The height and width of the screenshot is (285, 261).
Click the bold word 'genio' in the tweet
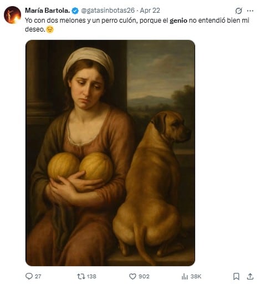(x=178, y=21)
